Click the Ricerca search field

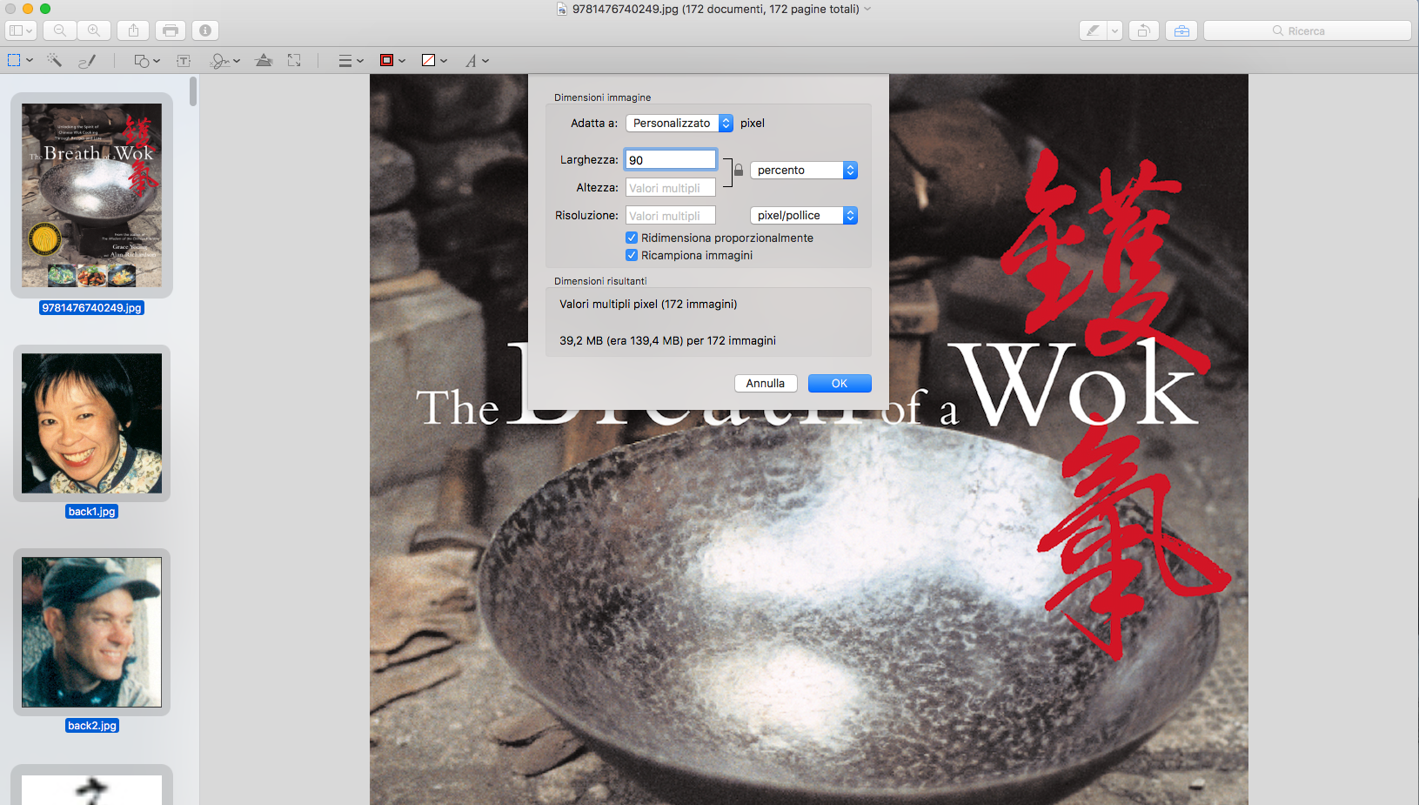tap(1307, 30)
